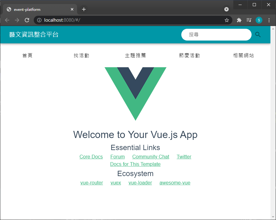Open the 主題推薦 nav item

pyautogui.click(x=135, y=55)
